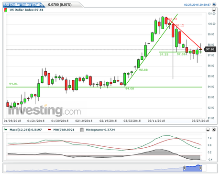Click the highlighted range in the navigator strip
The width and height of the screenshot is (220, 175).
192,168
